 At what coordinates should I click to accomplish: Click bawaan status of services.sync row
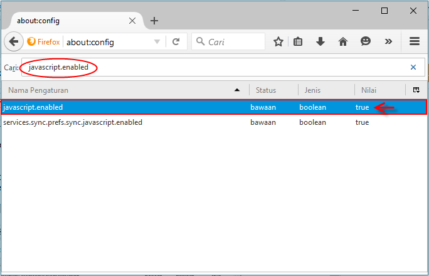coord(263,122)
